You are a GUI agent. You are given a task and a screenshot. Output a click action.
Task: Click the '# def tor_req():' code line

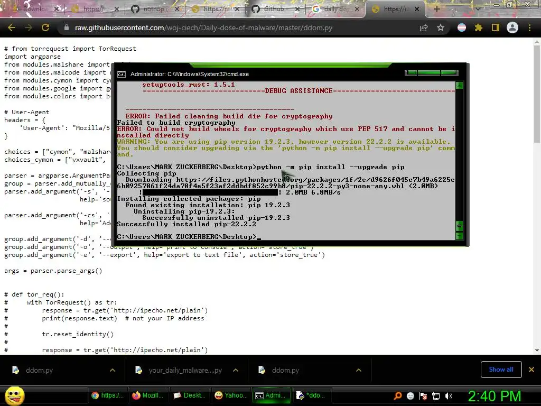34,294
